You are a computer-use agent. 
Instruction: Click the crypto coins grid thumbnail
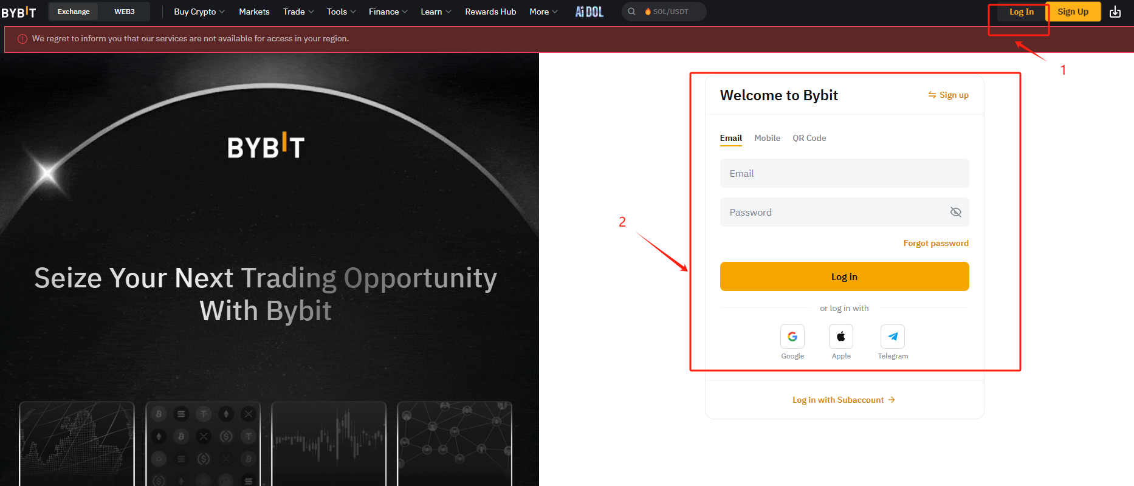pyautogui.click(x=203, y=443)
